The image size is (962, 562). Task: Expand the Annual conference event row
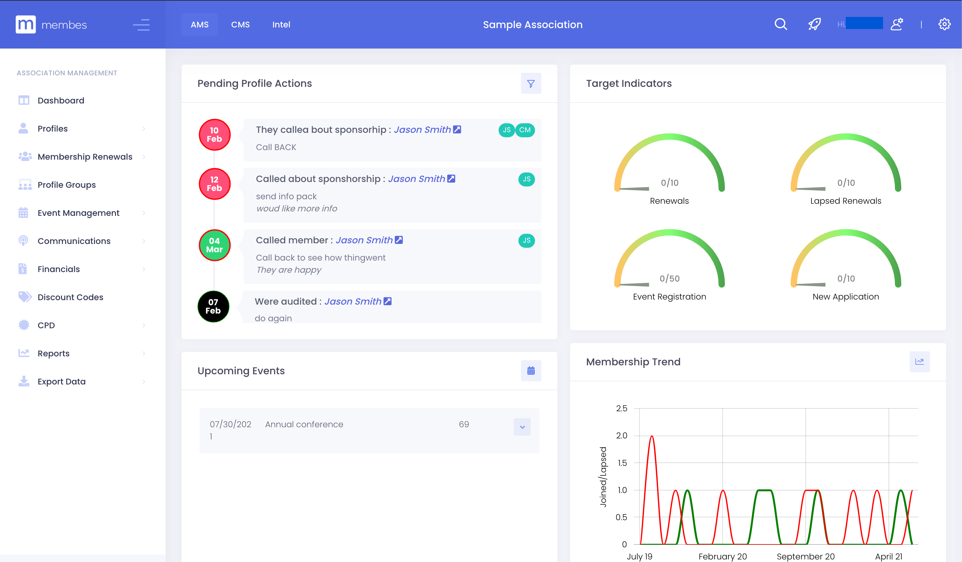pos(522,427)
